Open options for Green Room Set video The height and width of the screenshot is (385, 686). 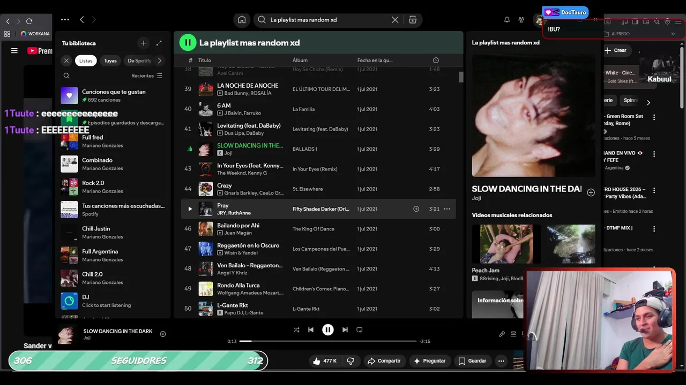(654, 117)
